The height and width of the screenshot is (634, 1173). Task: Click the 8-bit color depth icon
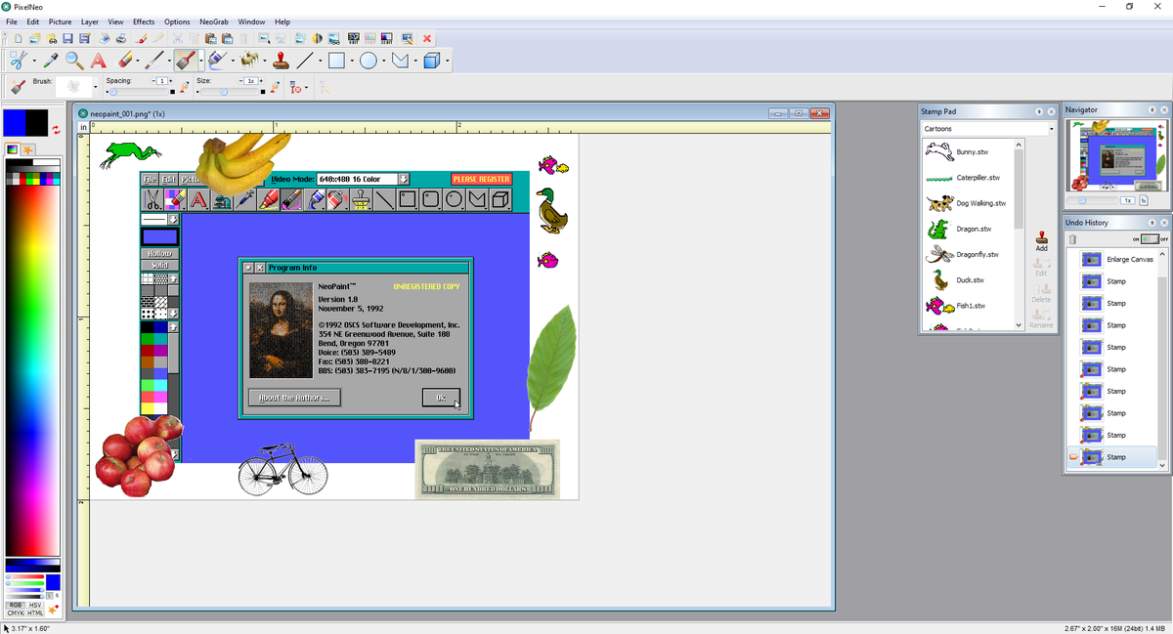[x=354, y=38]
